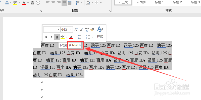Open the 样式 button on the mini toolbar
The width and height of the screenshot is (201, 100).
pyautogui.click(x=100, y=36)
